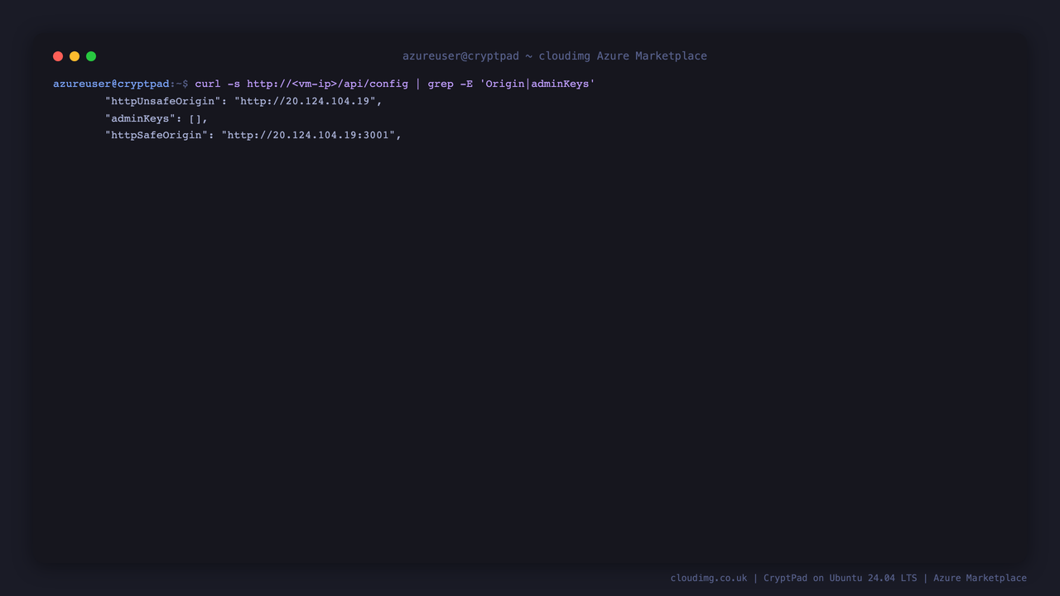The width and height of the screenshot is (1060, 596).
Task: Click the red close window dot
Action: pos(58,56)
